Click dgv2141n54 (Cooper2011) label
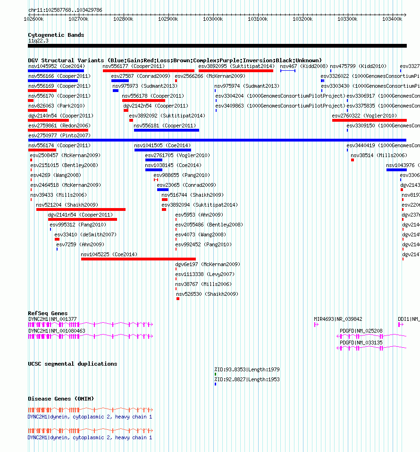This screenshot has height=452, width=420. (x=80, y=215)
